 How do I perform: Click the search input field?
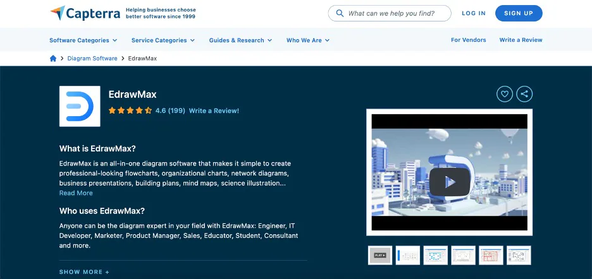[390, 13]
